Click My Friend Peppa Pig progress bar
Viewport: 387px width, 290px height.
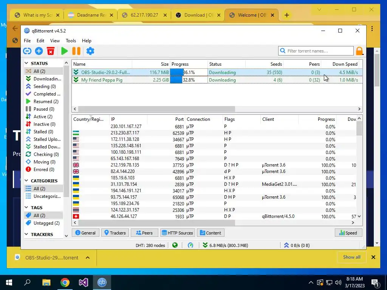pos(189,80)
